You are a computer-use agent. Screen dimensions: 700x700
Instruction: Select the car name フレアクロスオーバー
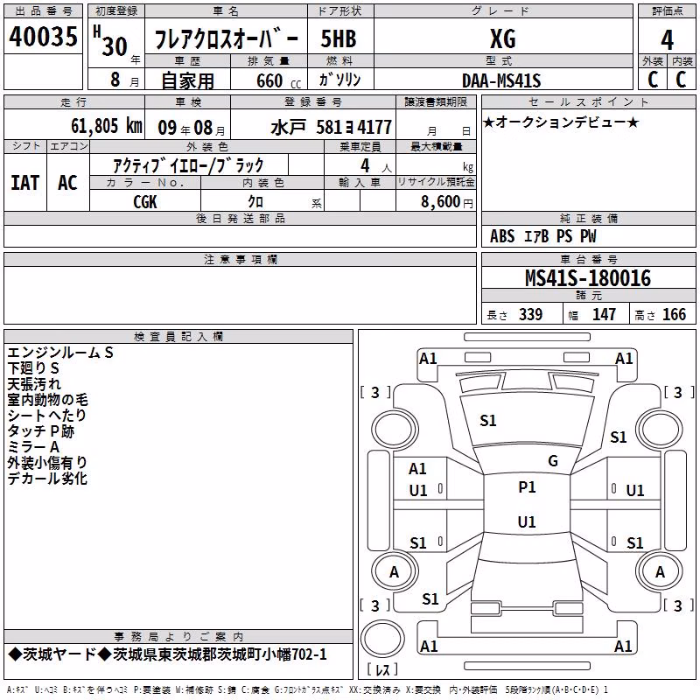pos(227,39)
